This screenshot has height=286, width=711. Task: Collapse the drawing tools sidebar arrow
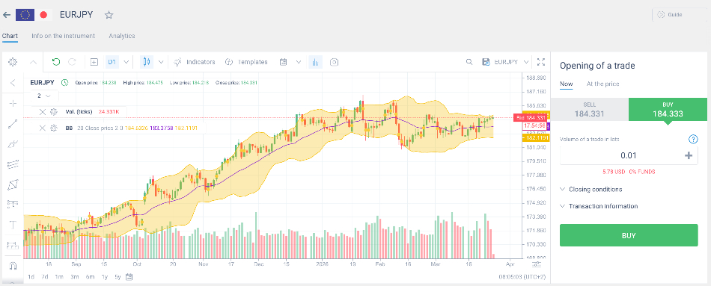point(13,82)
